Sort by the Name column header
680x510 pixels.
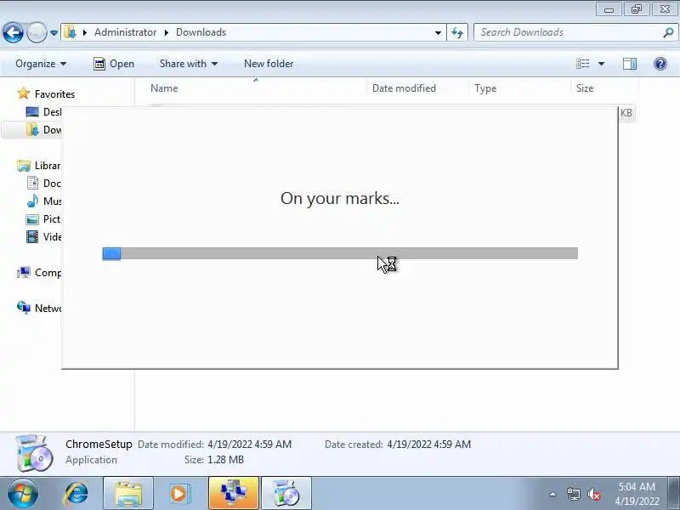pos(164,88)
